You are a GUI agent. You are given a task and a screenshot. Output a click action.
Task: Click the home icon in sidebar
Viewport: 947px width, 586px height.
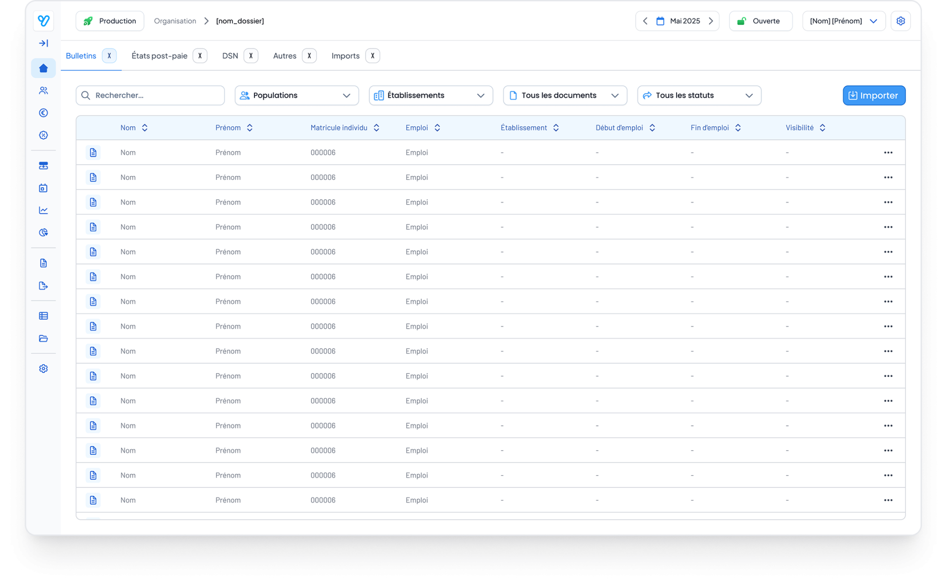click(43, 68)
